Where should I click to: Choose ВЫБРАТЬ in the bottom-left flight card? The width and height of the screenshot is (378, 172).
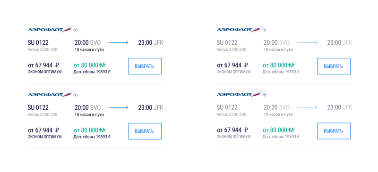pyautogui.click(x=145, y=131)
